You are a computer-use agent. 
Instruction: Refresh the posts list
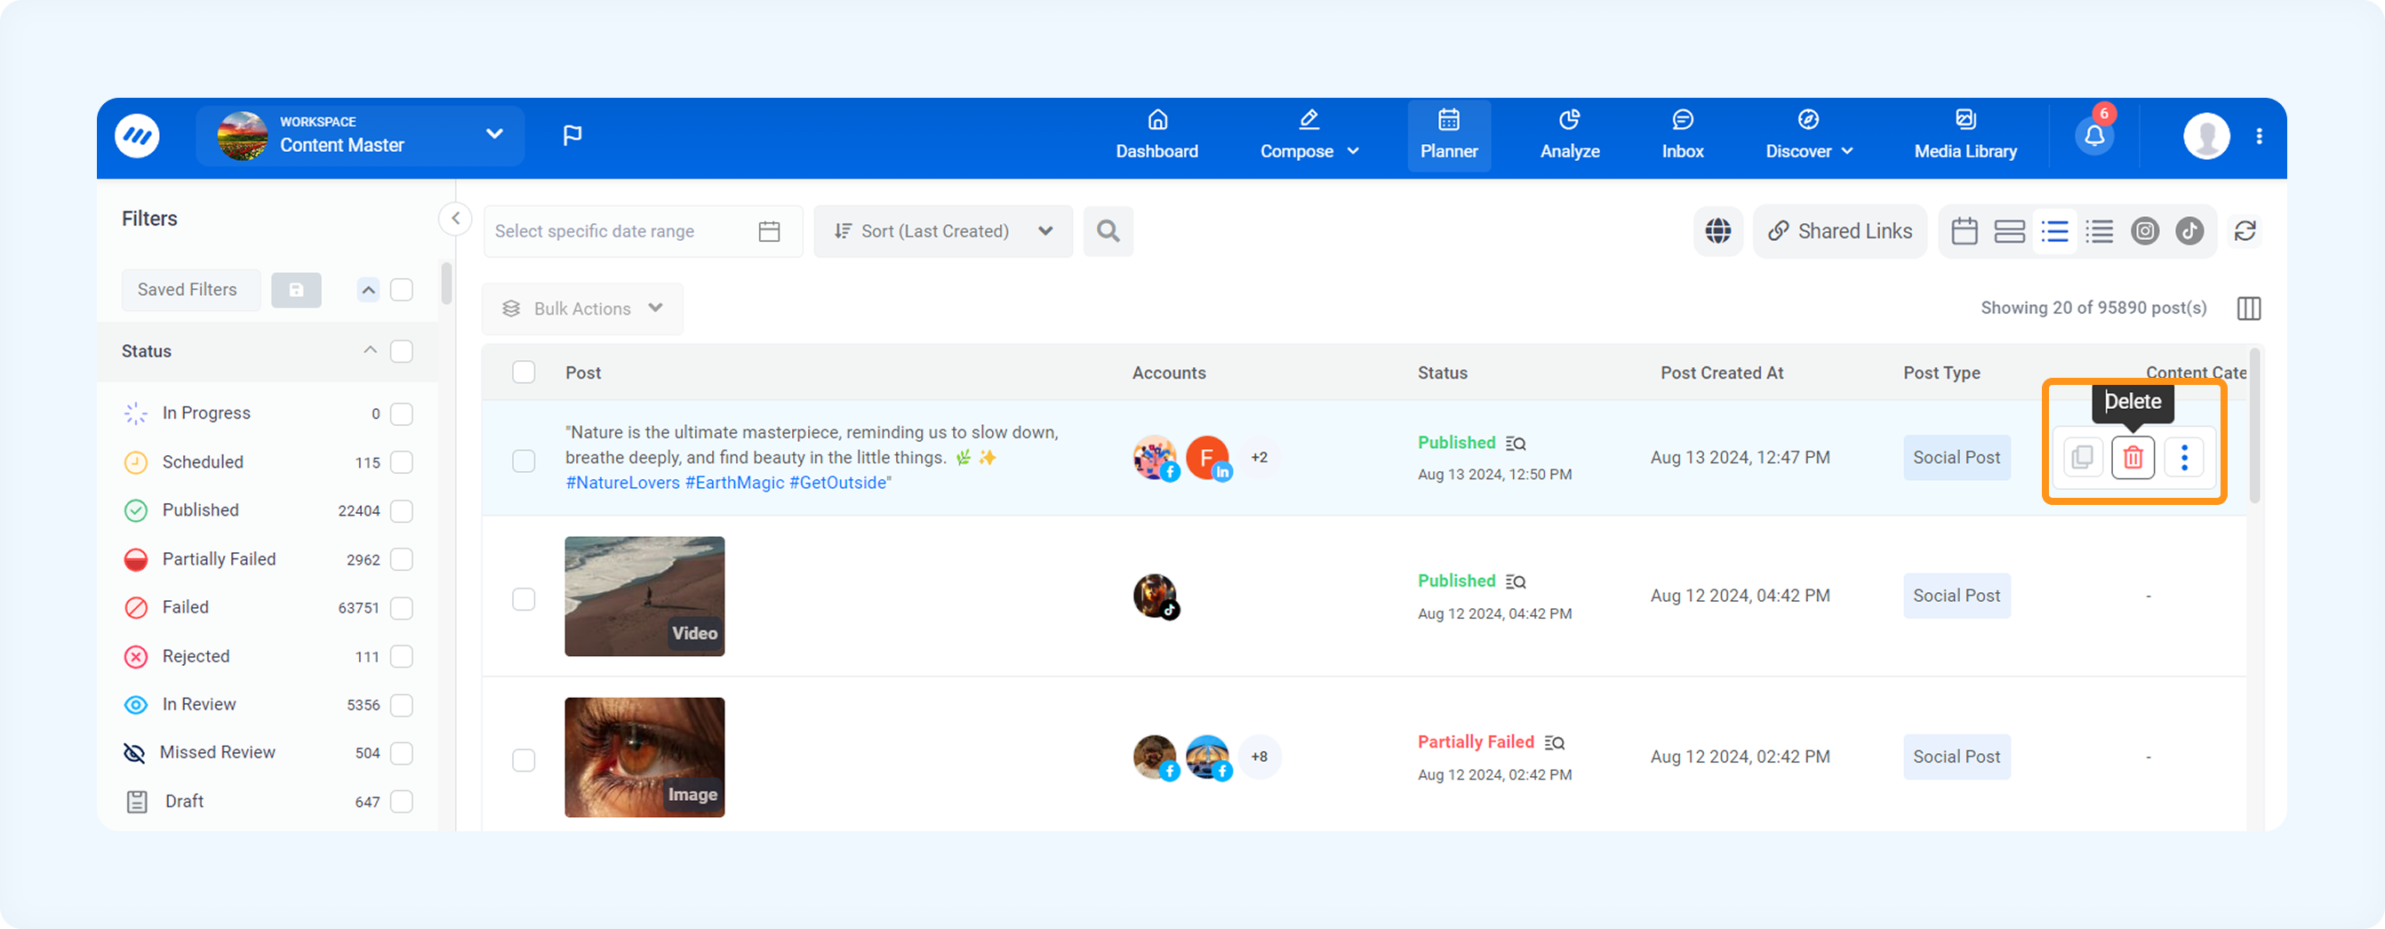coord(2245,231)
